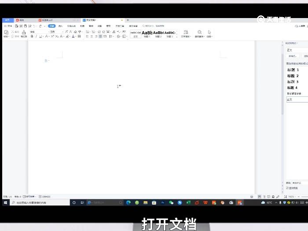Increase font size with larger A icon
The image size is (308, 231).
(66, 32)
